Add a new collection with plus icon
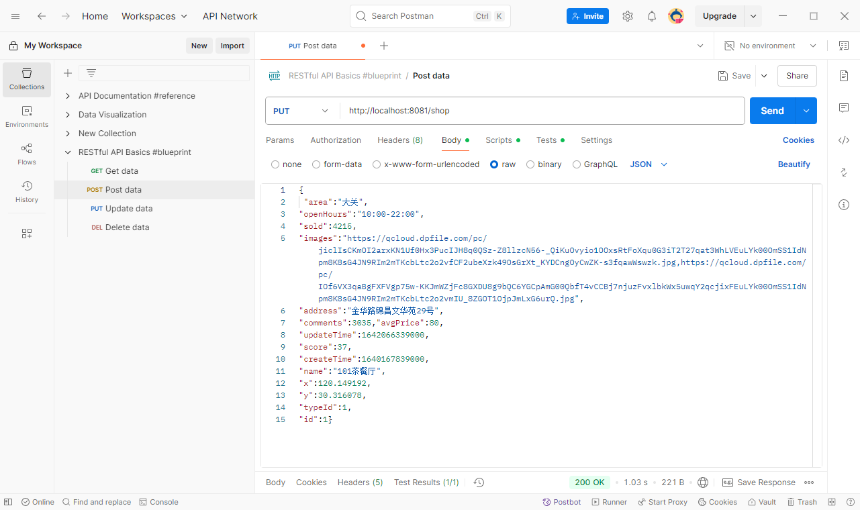860x510 pixels. point(67,73)
